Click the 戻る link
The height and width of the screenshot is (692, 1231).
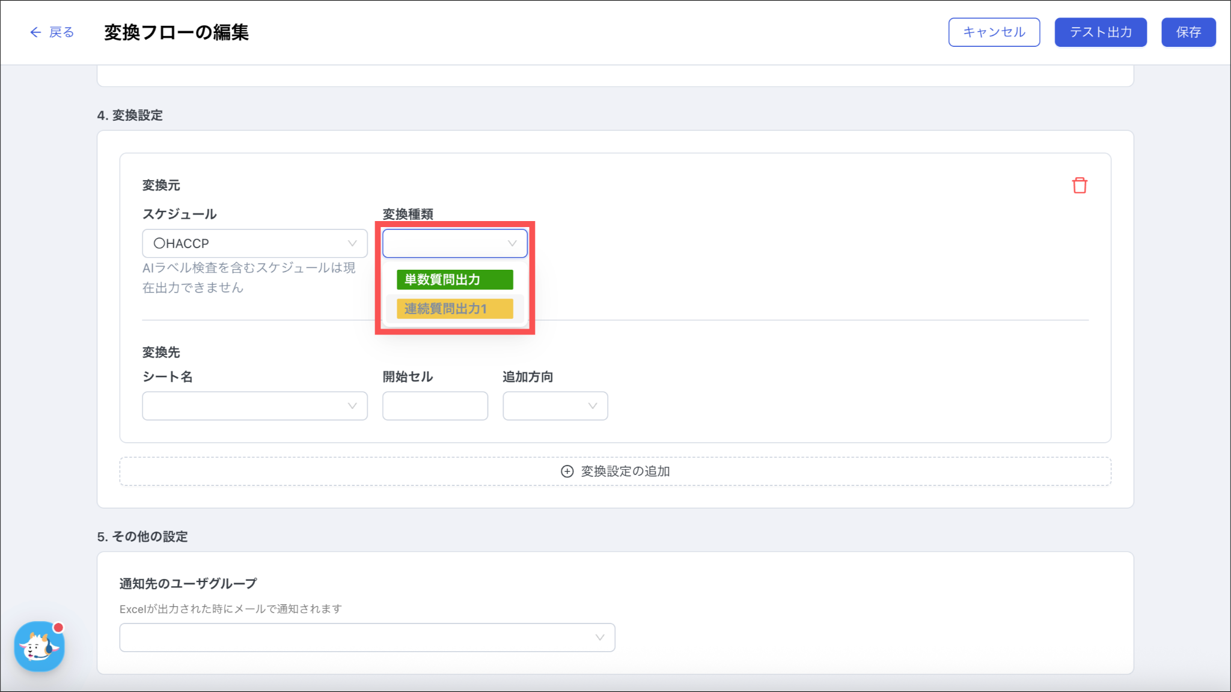pos(61,32)
